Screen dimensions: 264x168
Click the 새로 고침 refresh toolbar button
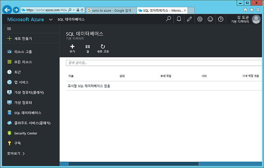[x=103, y=49]
